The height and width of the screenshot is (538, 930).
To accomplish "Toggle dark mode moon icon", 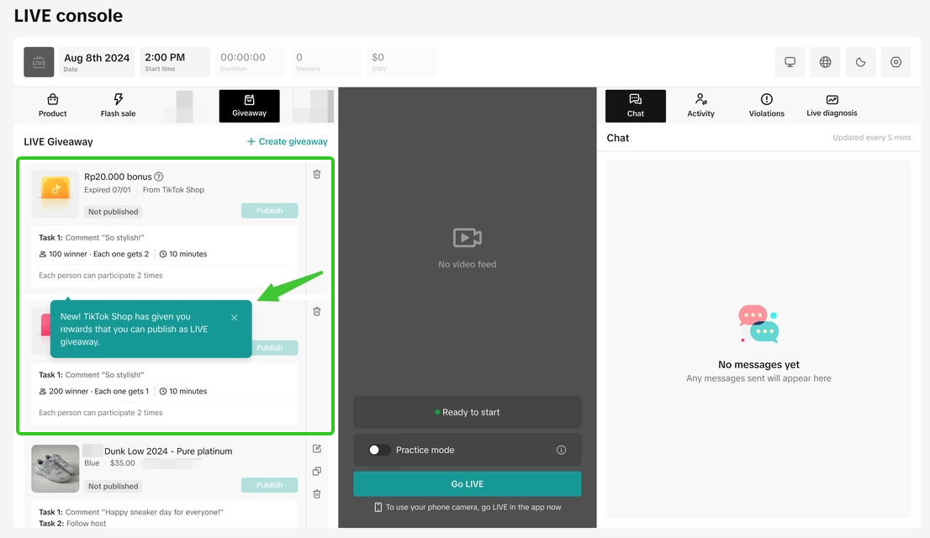I will point(860,62).
